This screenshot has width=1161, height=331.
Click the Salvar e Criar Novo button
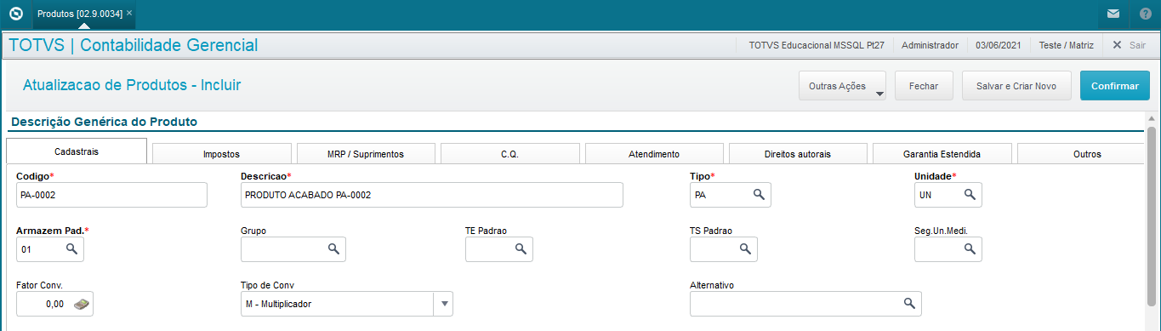[x=1016, y=86]
